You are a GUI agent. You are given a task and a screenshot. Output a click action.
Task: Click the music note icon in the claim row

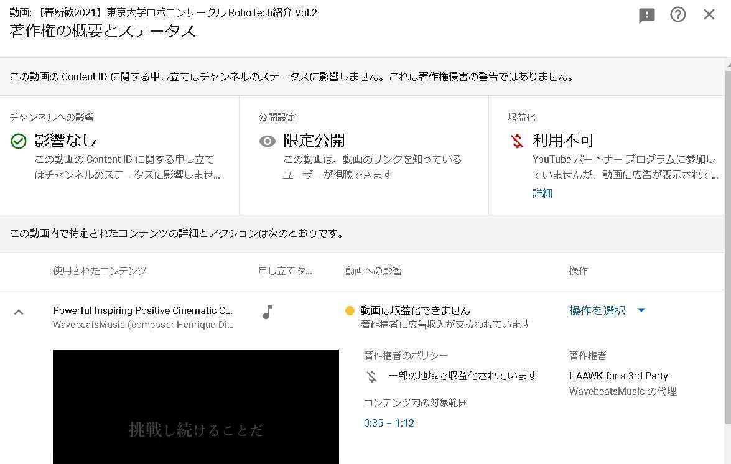point(268,310)
